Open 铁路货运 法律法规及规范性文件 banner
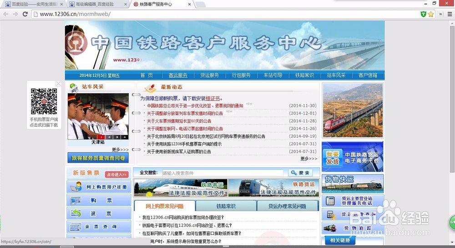The width and height of the screenshot is (455, 248). (273, 188)
